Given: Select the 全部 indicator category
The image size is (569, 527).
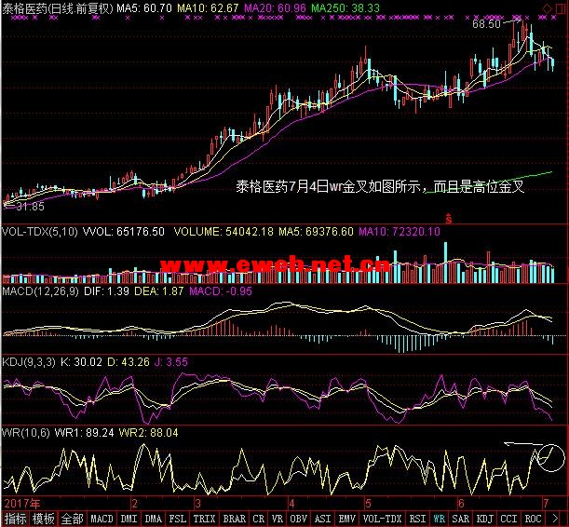Looking at the screenshot, I should pyautogui.click(x=72, y=519).
